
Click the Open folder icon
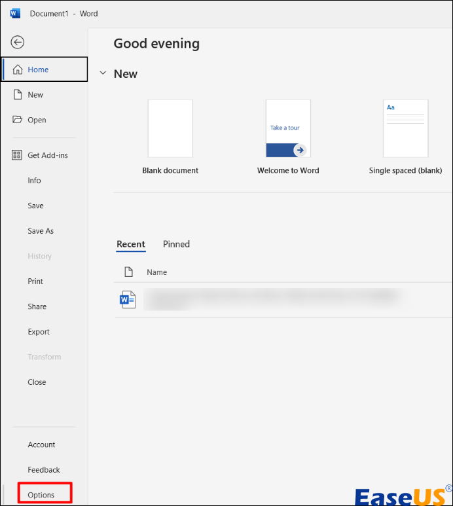tap(18, 120)
